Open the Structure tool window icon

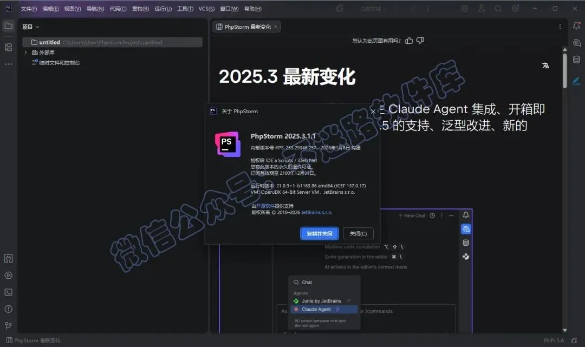click(8, 47)
